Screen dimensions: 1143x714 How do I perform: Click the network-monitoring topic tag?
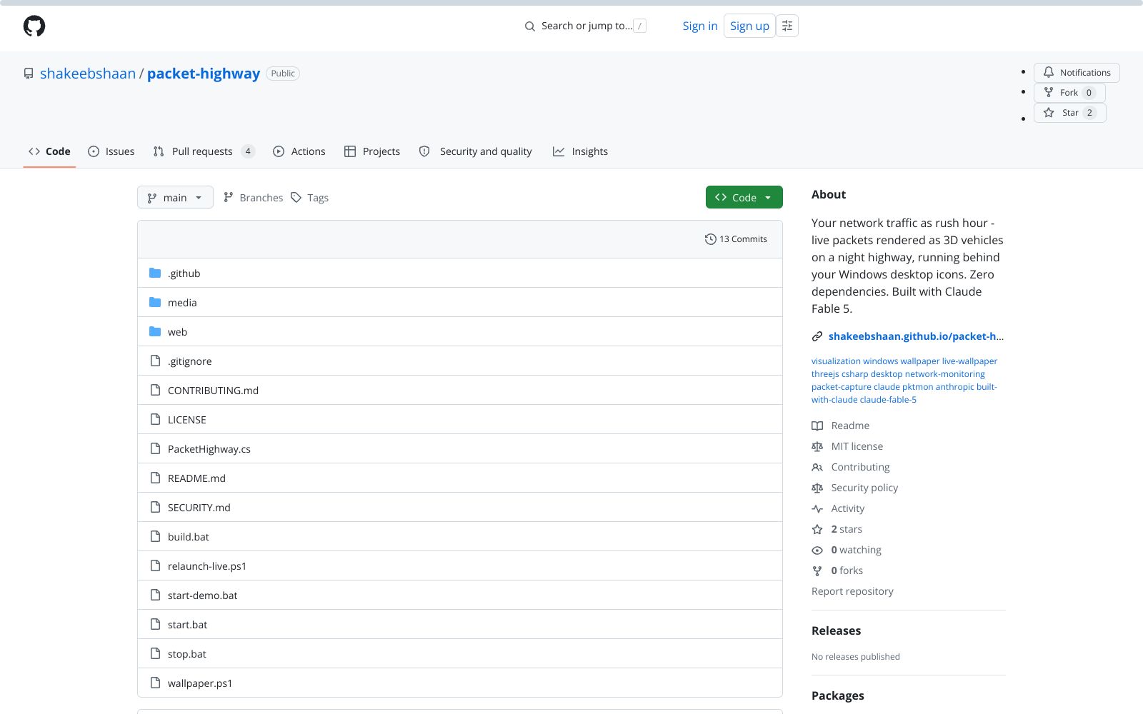click(x=945, y=374)
